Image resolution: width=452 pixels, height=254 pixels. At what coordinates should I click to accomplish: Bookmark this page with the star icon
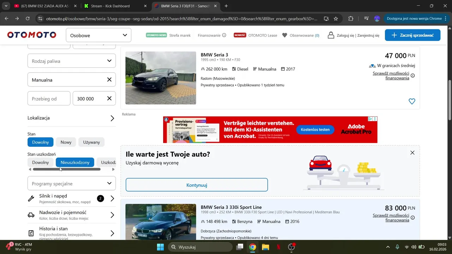click(336, 19)
